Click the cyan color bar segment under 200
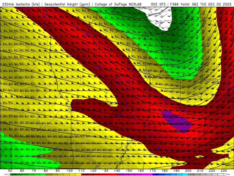This screenshot has height=176, width=234. 185,175
